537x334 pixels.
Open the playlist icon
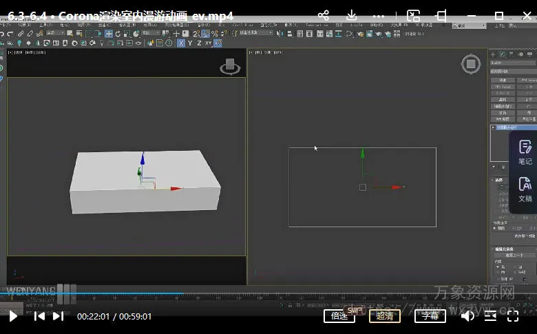click(x=490, y=316)
